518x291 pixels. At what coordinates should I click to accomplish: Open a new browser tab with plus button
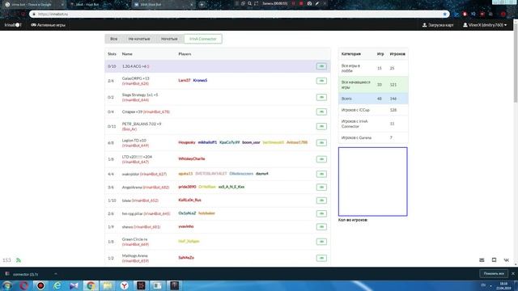pyautogui.click(x=202, y=5)
